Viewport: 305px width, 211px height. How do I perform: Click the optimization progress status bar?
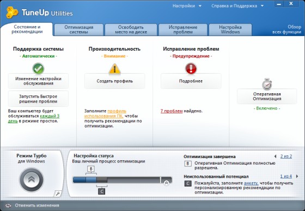point(122,180)
